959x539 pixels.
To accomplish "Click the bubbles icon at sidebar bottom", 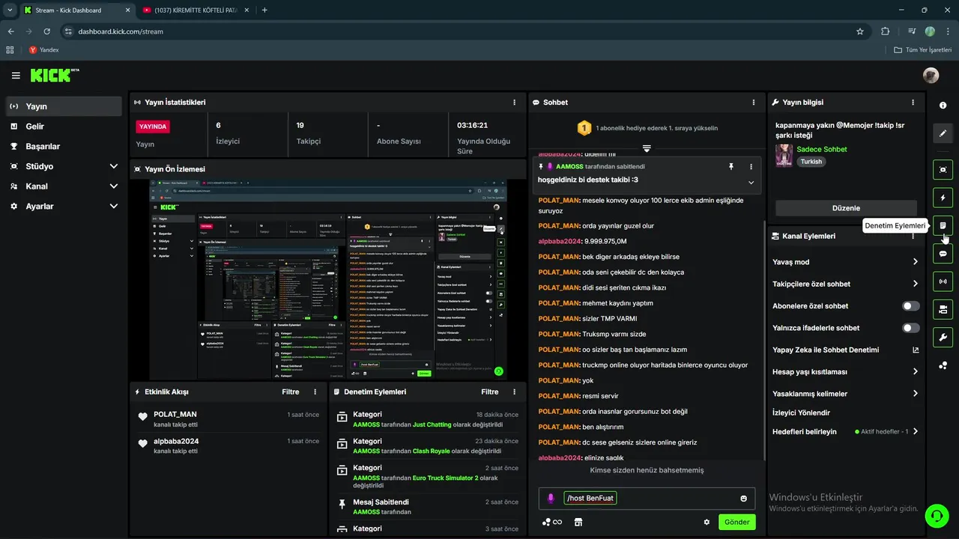I will click(943, 365).
